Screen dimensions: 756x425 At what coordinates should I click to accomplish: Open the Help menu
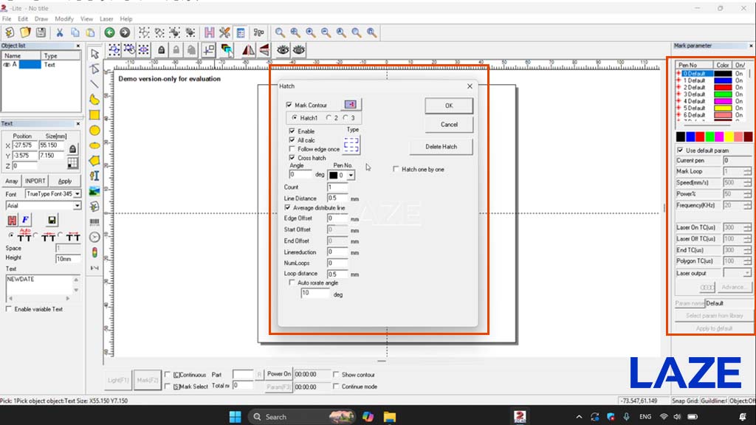point(126,18)
